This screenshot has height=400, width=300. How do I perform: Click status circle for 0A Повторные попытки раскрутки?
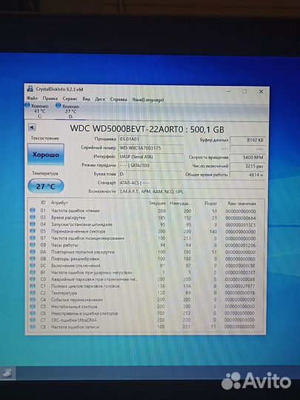coord(33,252)
